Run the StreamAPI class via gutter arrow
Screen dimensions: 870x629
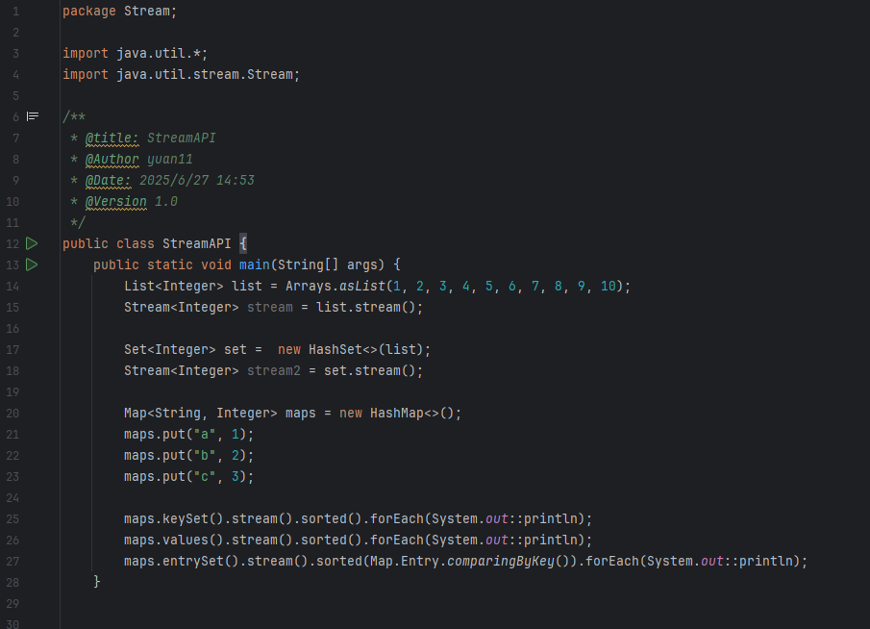(x=32, y=243)
